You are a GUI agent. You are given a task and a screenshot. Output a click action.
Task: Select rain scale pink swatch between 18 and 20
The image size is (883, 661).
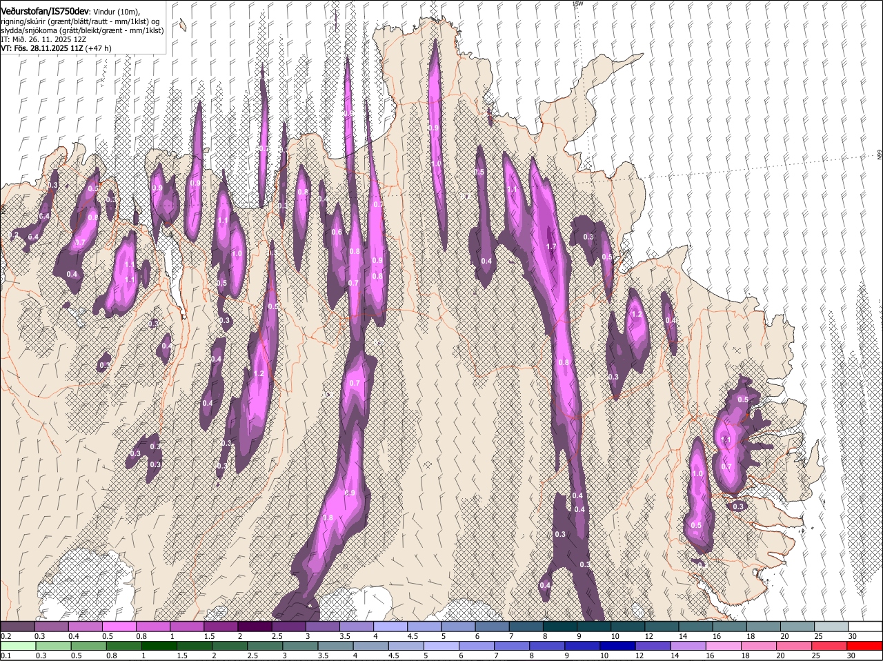click(759, 646)
